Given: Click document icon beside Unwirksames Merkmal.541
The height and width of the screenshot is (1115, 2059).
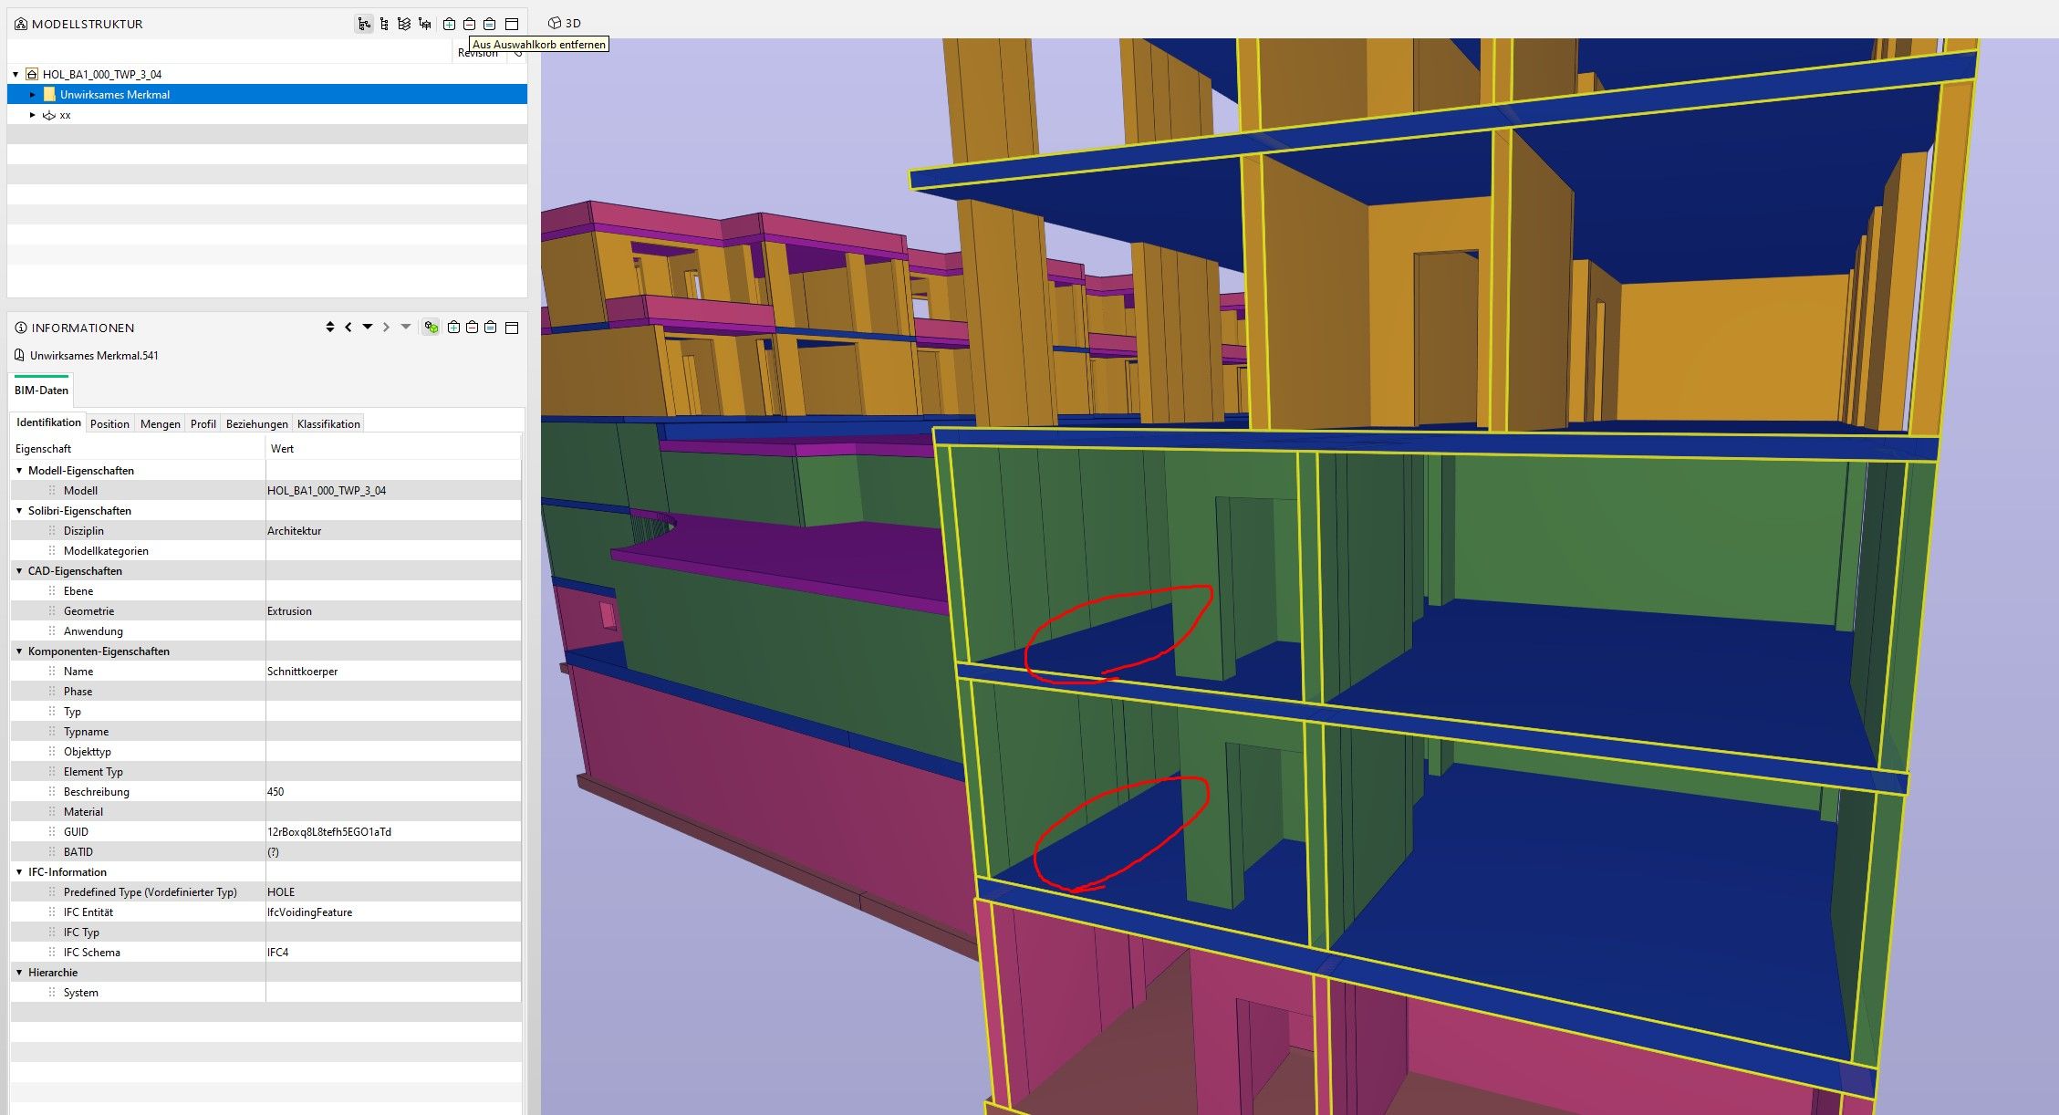Looking at the screenshot, I should (19, 355).
